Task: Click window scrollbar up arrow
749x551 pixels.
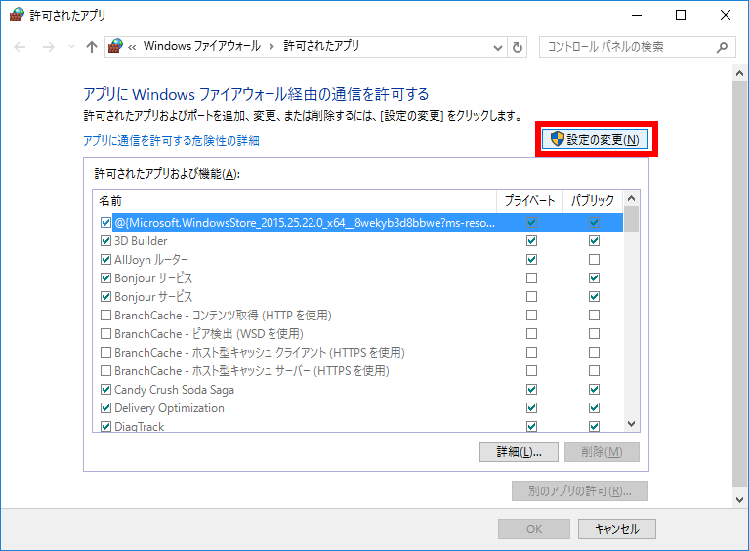Action: click(739, 73)
